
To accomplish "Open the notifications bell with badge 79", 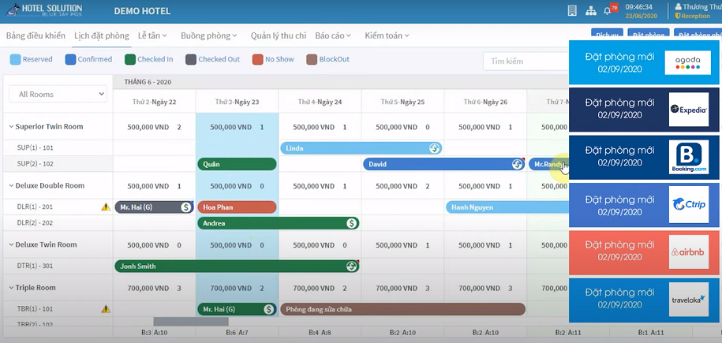I will 608,11.
